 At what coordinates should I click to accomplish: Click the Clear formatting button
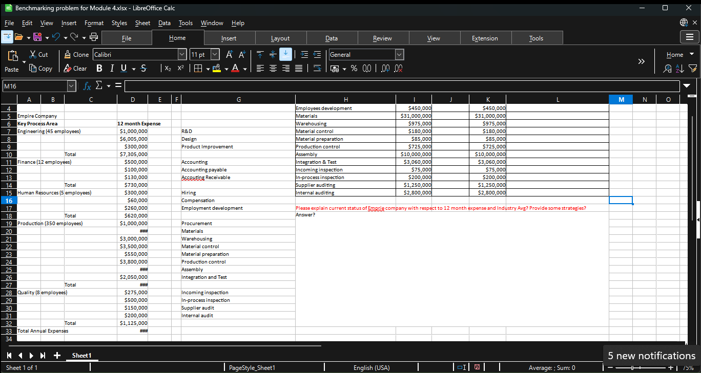(75, 69)
